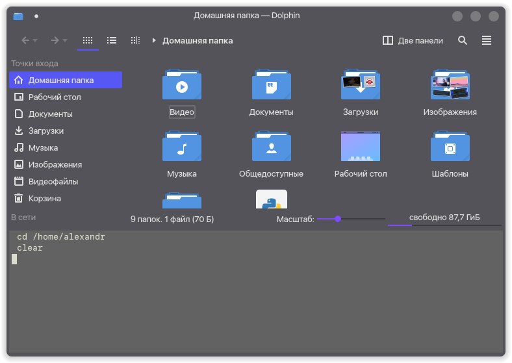Click inside the embedded terminal panel
The width and height of the screenshot is (512, 363).
click(x=256, y=292)
